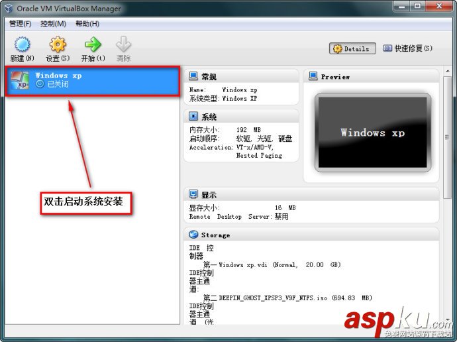Screen dimensions: 457x342
Task: Click the System (系统) chip icon
Action: click(x=193, y=117)
